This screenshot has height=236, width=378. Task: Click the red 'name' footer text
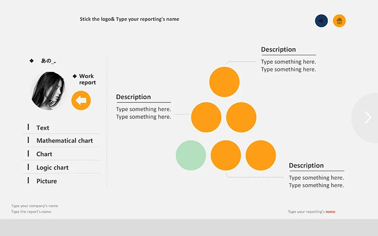coord(330,212)
